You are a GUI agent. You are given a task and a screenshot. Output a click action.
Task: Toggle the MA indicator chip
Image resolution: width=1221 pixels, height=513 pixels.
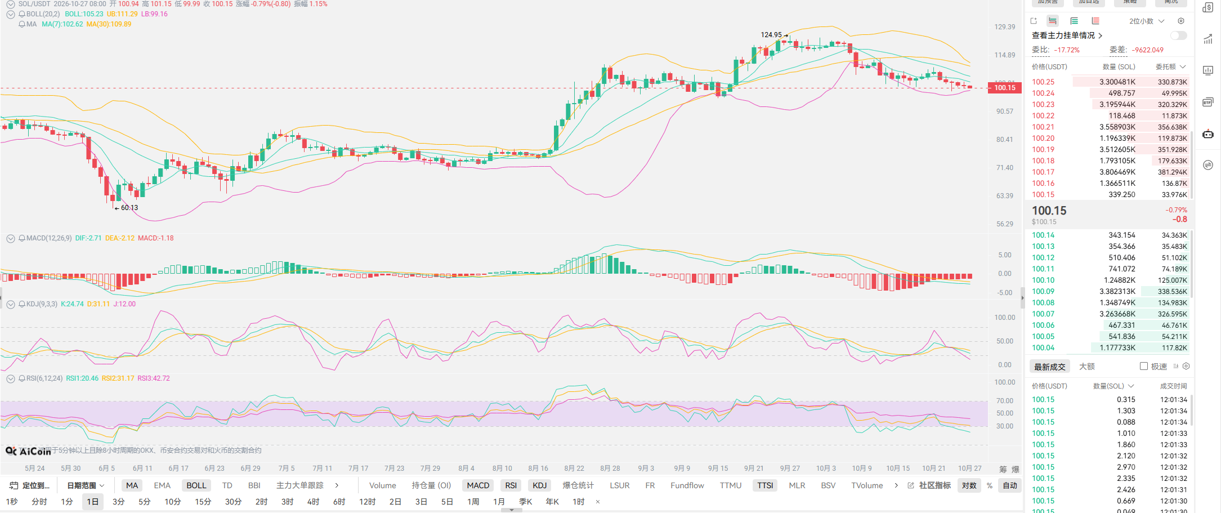[132, 485]
